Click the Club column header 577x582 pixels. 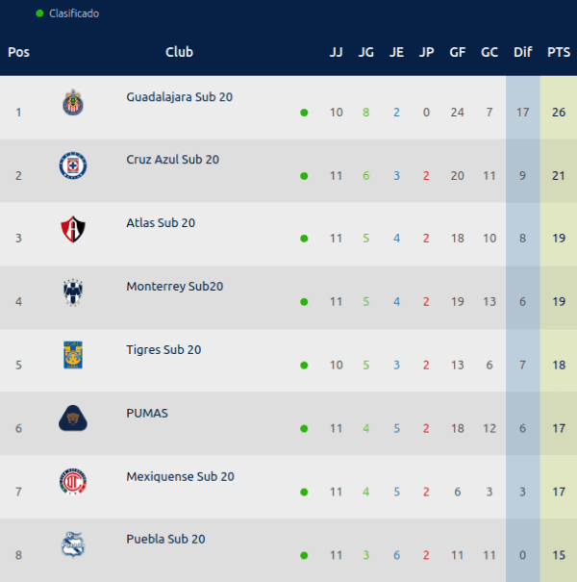tap(179, 52)
